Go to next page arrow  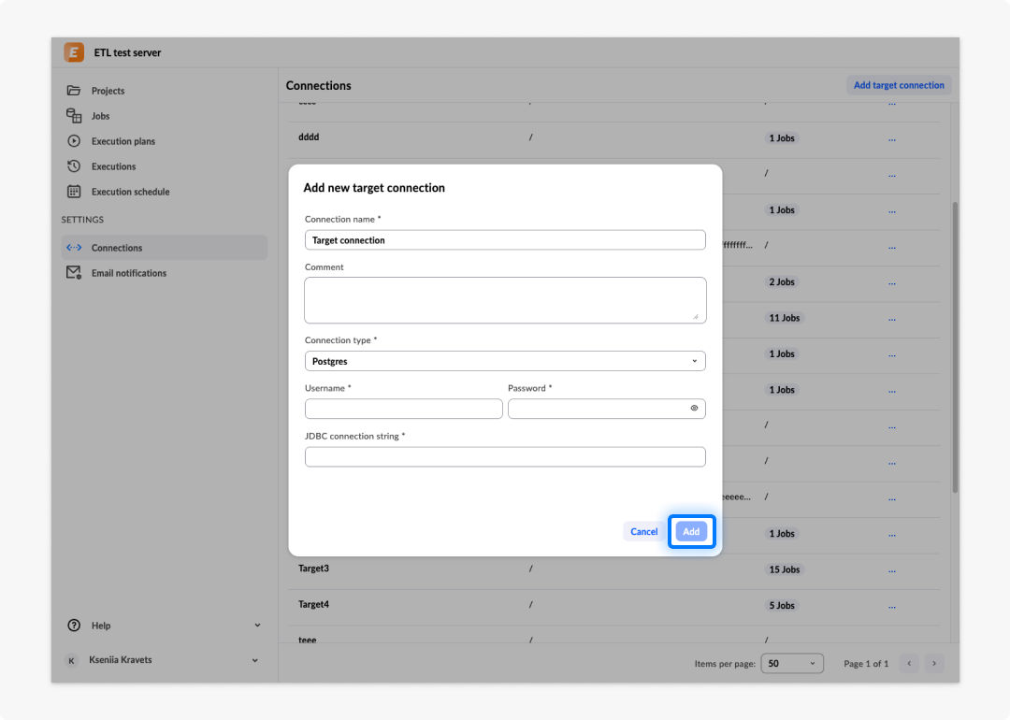tap(934, 663)
